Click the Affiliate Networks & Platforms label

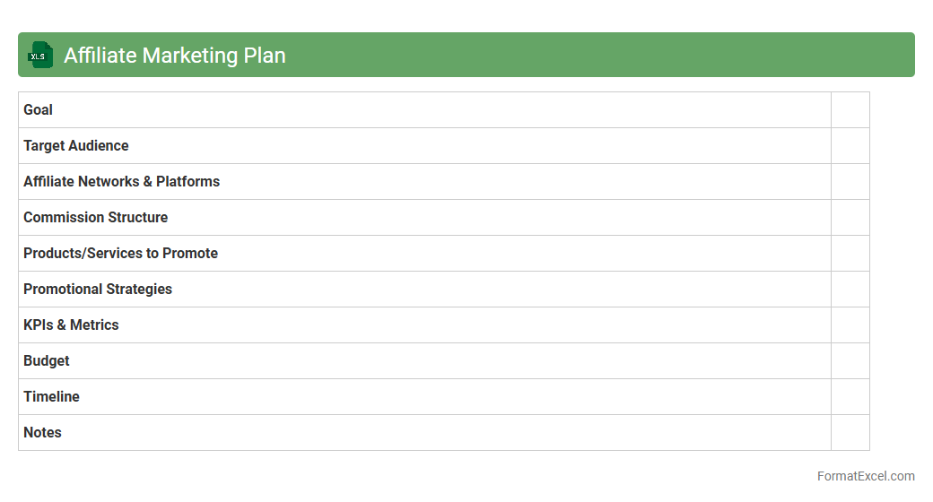pyautogui.click(x=122, y=181)
